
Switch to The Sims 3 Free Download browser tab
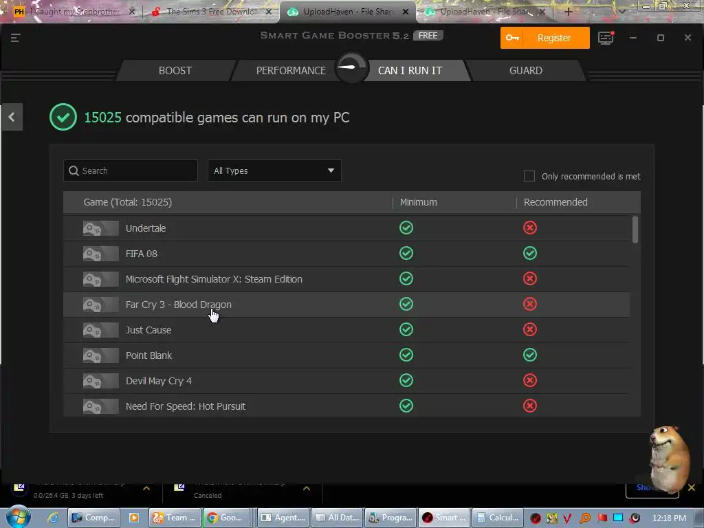pos(211,12)
